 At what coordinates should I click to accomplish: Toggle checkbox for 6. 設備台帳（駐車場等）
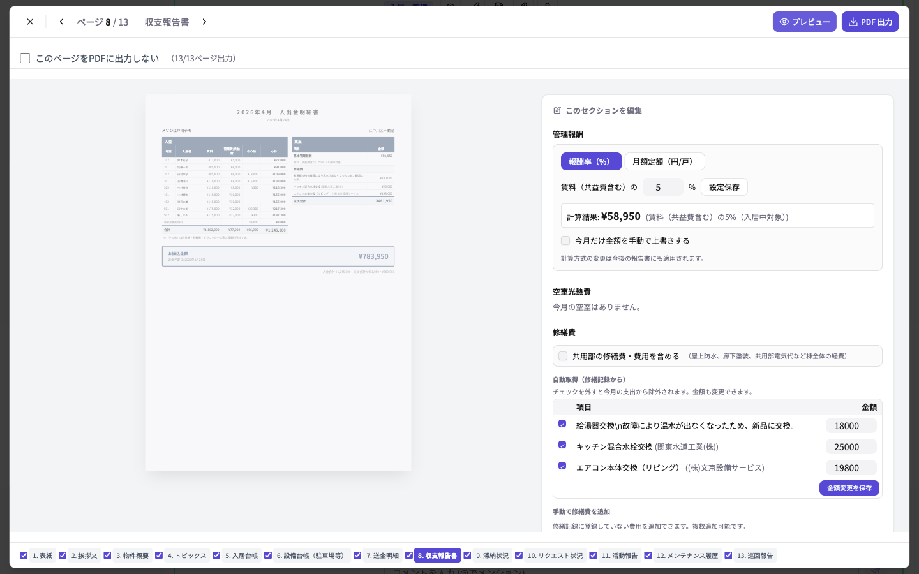point(268,556)
